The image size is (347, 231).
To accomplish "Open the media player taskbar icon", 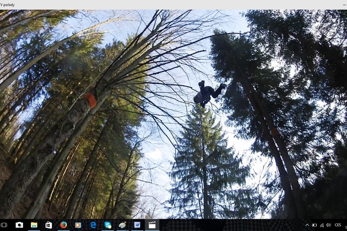I will point(78,225).
